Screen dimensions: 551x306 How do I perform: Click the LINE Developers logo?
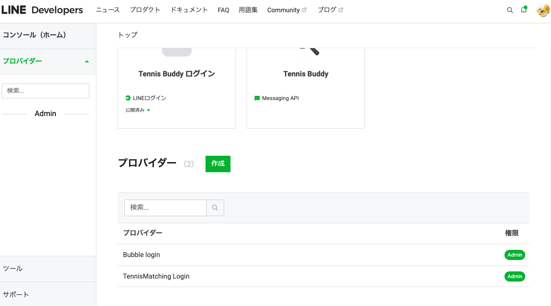click(43, 10)
